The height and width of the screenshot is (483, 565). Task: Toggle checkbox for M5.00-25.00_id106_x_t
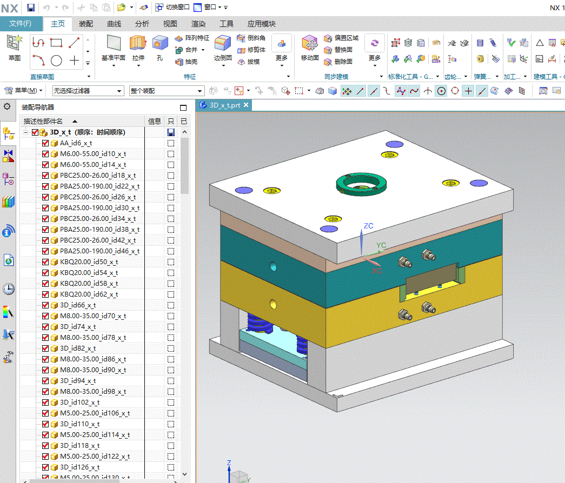coord(45,413)
